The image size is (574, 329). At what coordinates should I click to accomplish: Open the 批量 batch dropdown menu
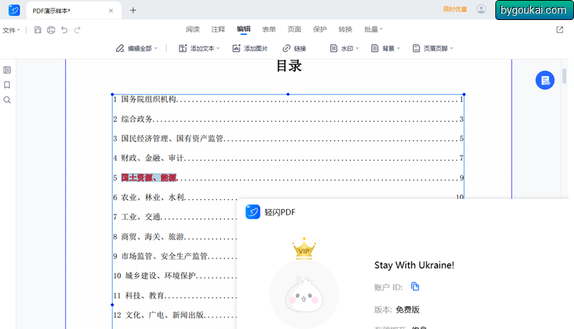[373, 29]
